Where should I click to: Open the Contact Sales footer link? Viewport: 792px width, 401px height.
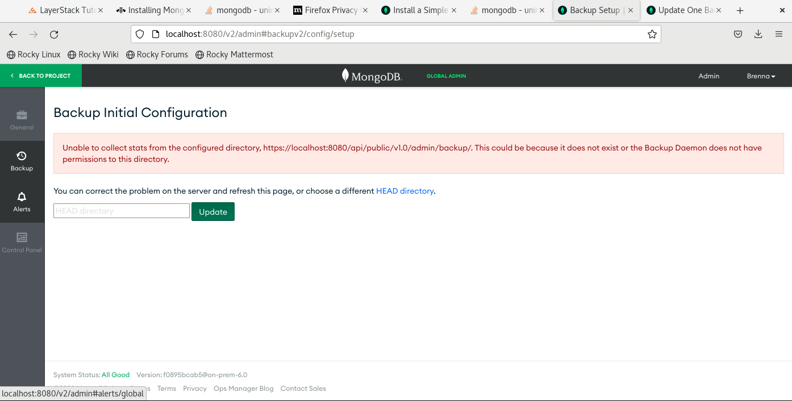point(303,389)
